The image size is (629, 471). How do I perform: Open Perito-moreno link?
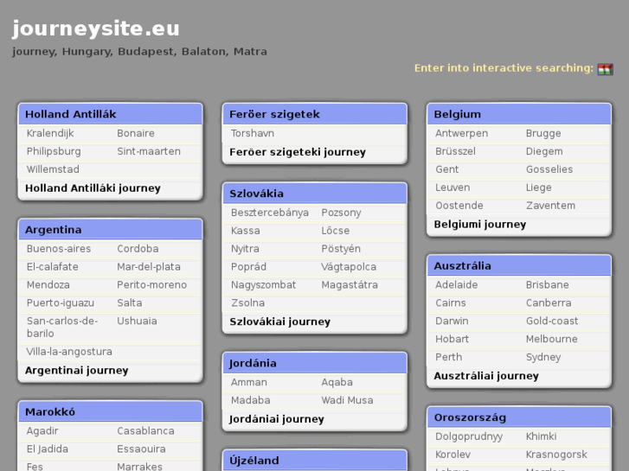[x=152, y=284]
